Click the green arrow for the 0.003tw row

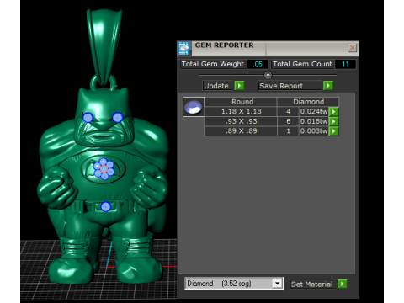(x=334, y=131)
